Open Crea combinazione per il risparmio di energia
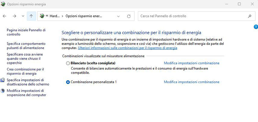Image resolution: width=258 pixels, height=122 pixels. tap(25, 71)
